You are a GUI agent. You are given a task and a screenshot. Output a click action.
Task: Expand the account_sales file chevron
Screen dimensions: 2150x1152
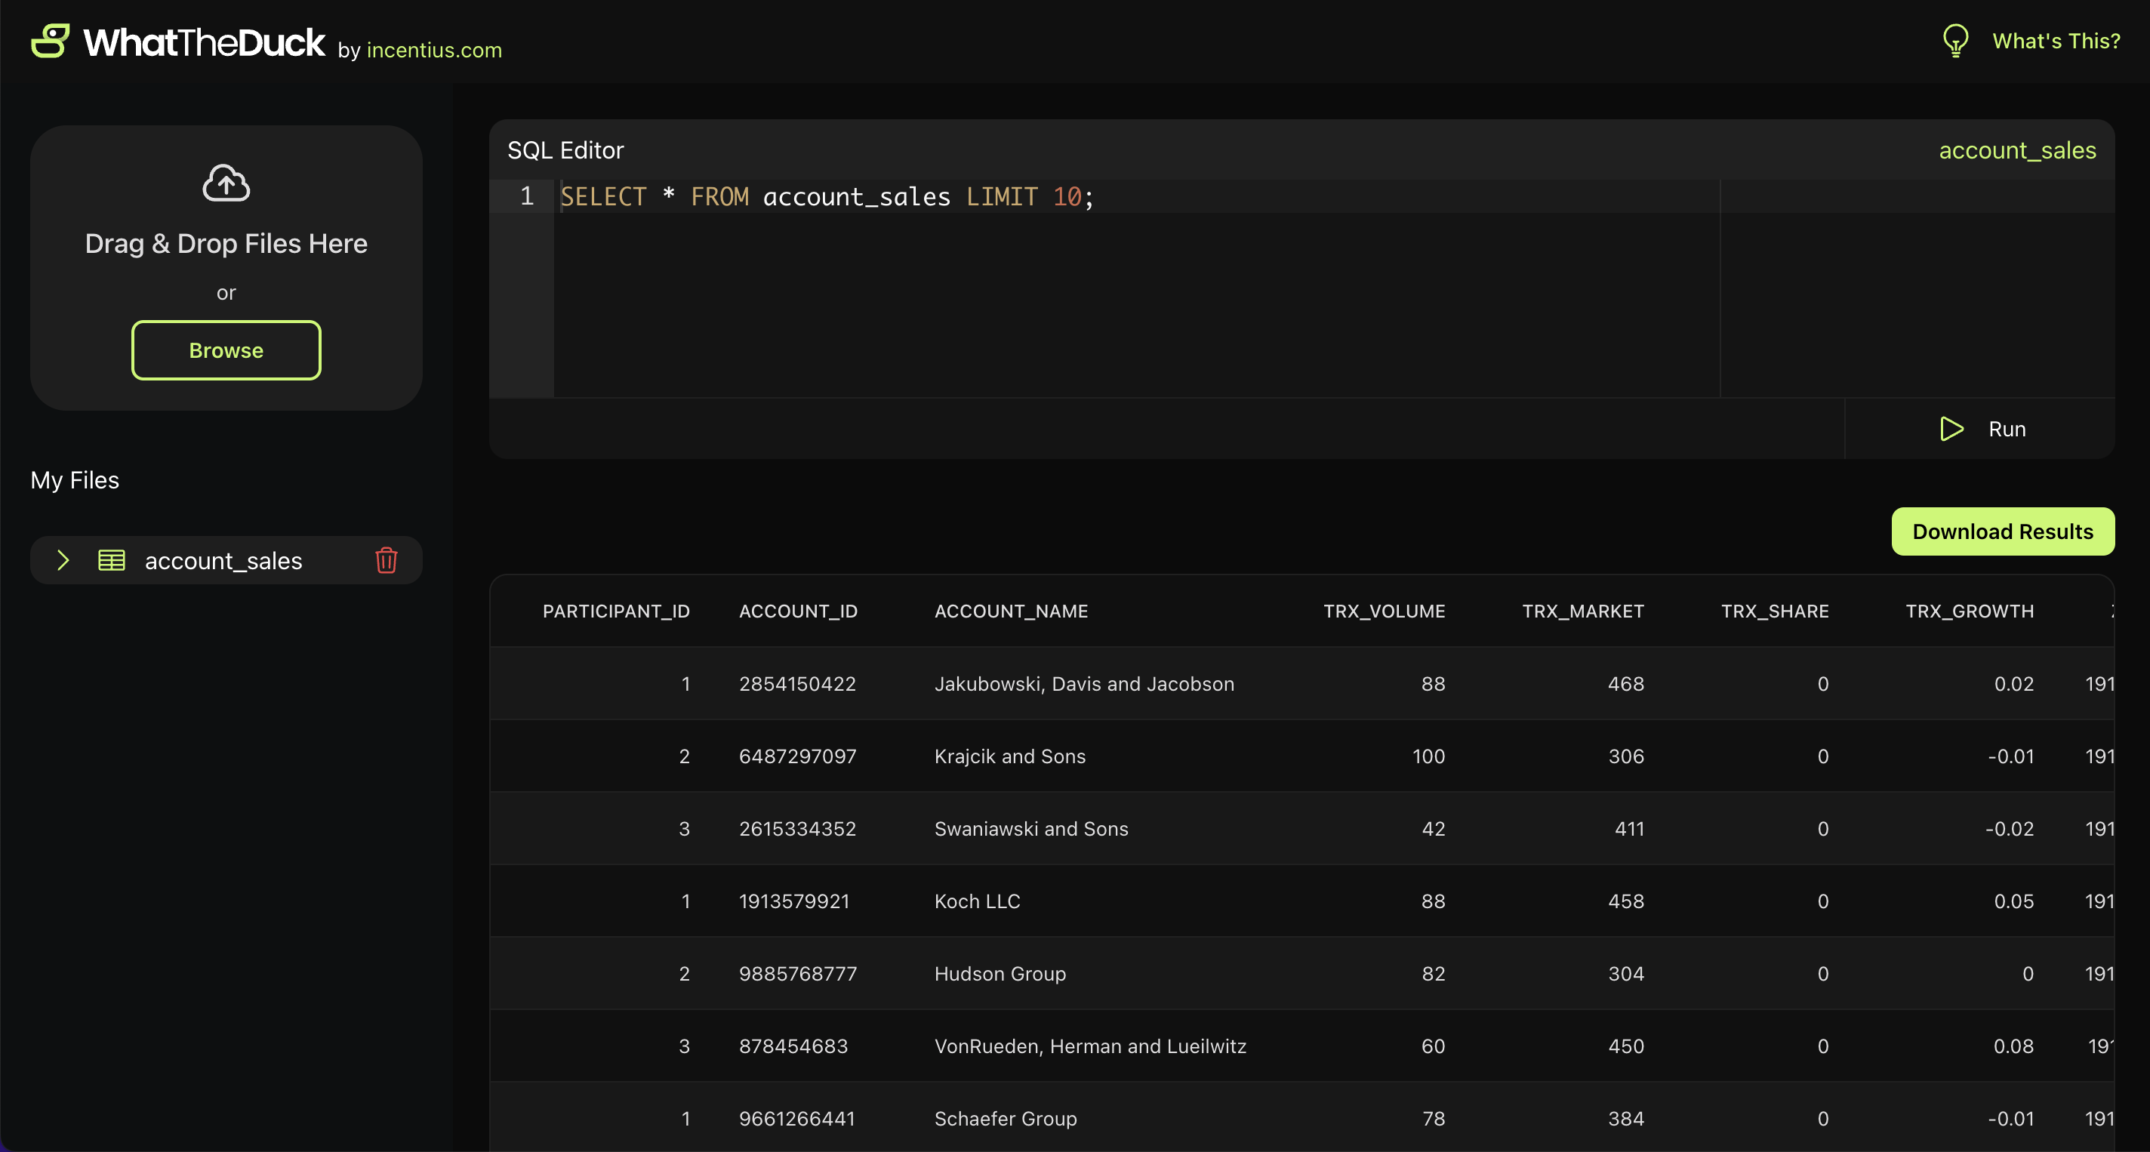63,560
